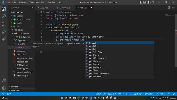Image resolution: width=177 pixels, height=100 pixels.
Task: Open the File menu
Action: pyautogui.click(x=8, y=2)
